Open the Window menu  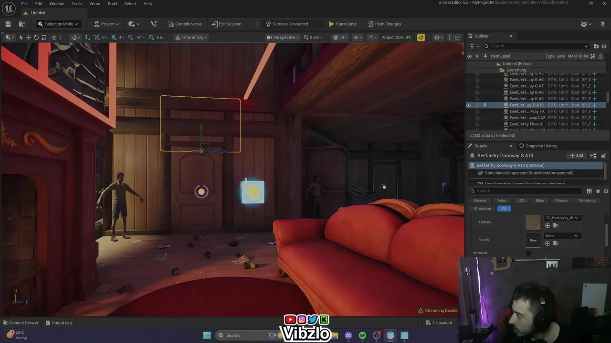pyautogui.click(x=56, y=4)
